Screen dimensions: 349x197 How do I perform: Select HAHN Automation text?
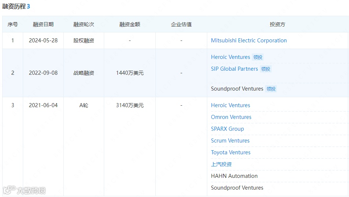point(234,176)
